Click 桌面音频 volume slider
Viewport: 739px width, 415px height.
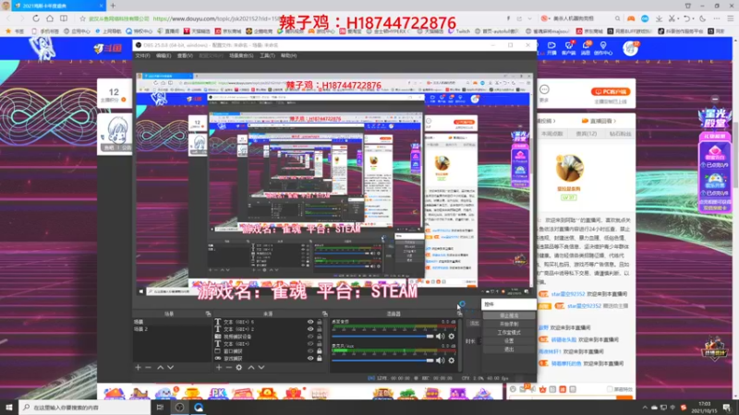pos(382,337)
